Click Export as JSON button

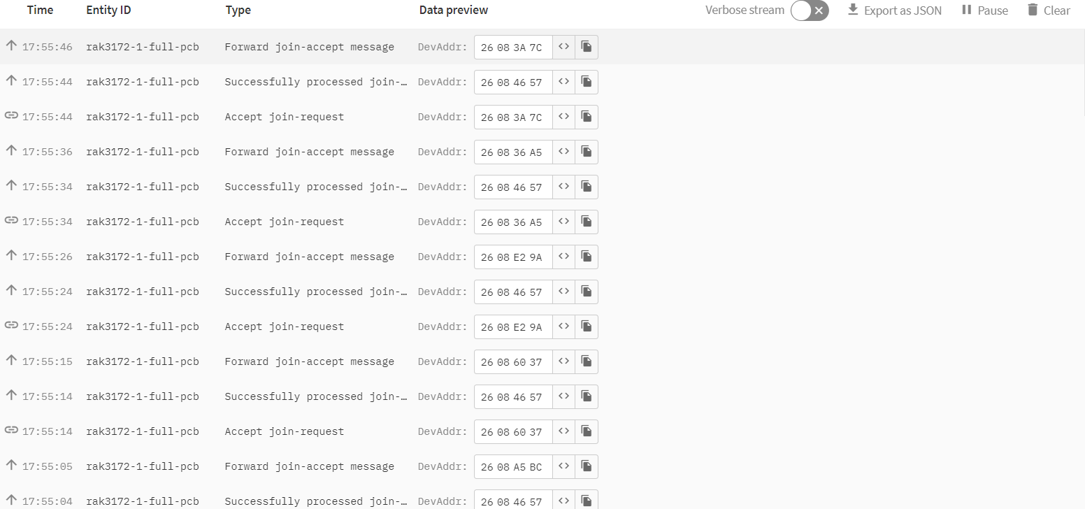coord(894,10)
